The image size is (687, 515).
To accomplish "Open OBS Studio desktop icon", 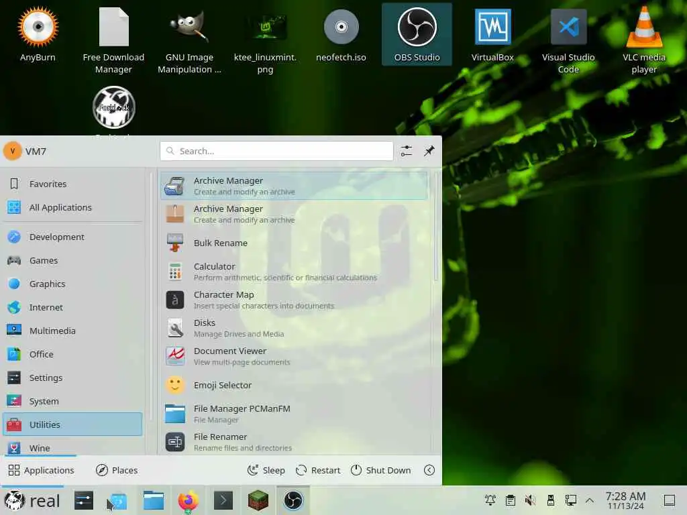I will (417, 34).
